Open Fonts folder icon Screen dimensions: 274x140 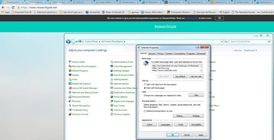[x=70, y=79]
